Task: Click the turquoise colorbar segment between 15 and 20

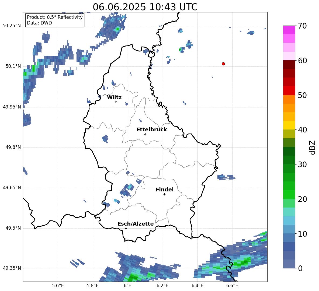Action: [289, 212]
